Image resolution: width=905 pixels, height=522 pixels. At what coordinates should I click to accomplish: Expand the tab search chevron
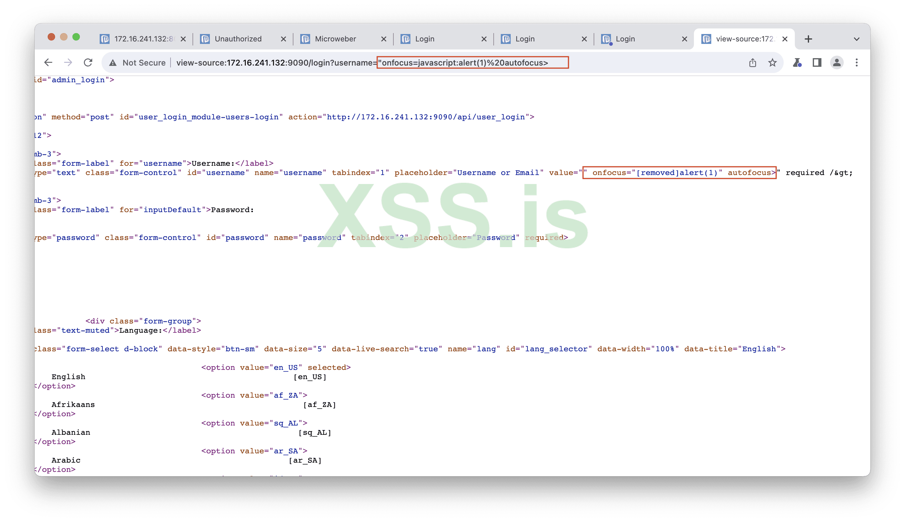(856, 39)
